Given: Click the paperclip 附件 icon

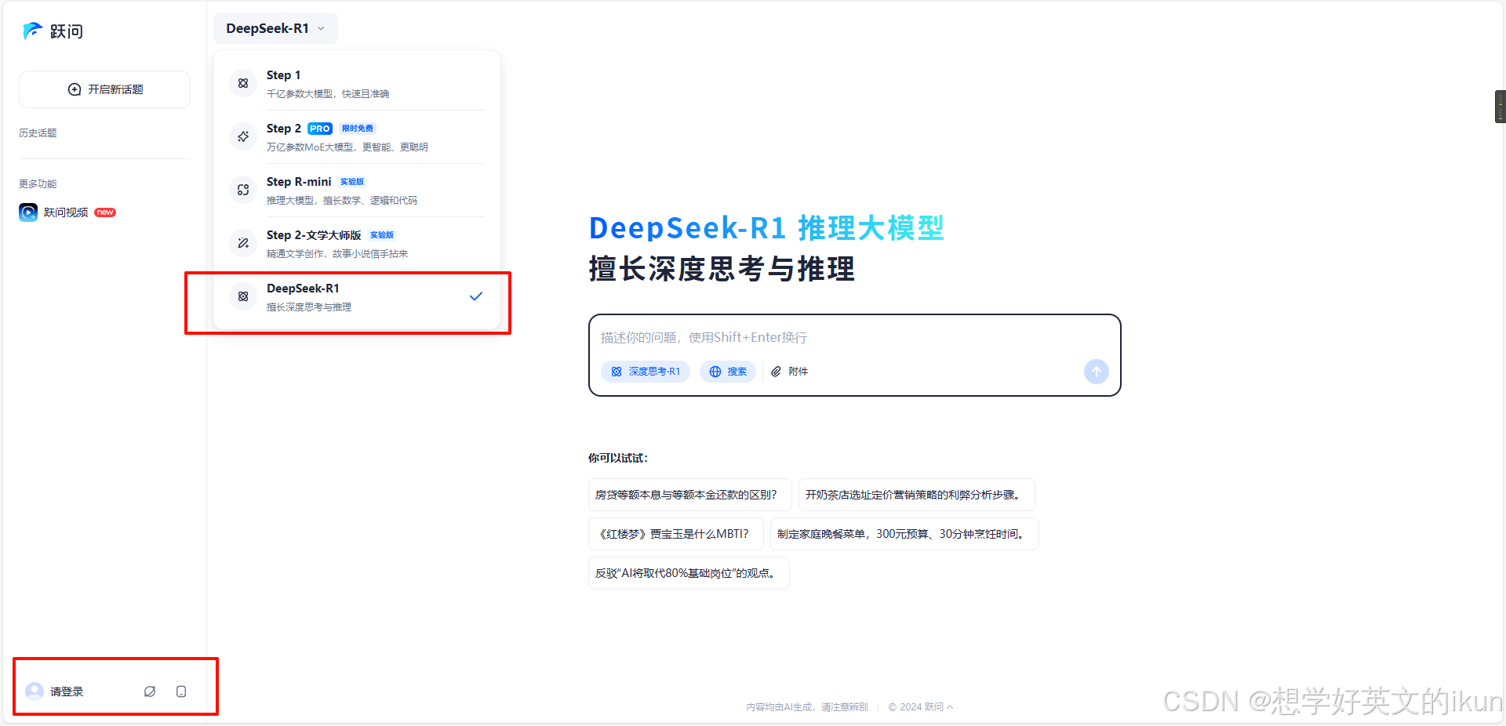Looking at the screenshot, I should 776,372.
